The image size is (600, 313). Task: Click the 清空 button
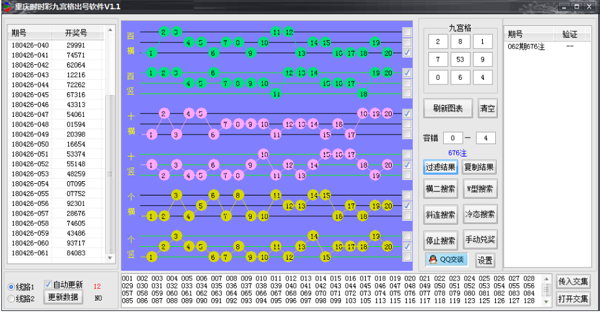click(x=487, y=108)
